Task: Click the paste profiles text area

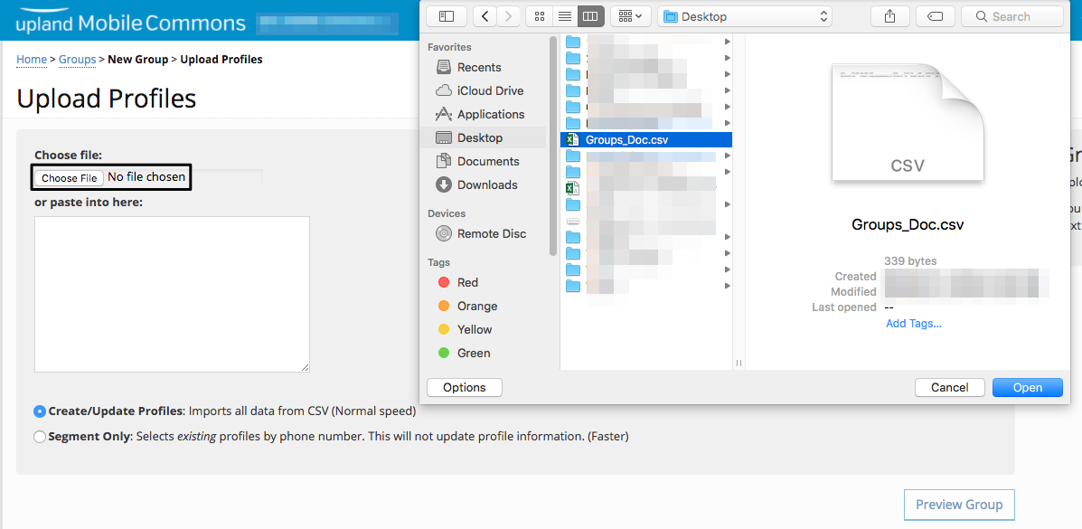Action: (172, 294)
